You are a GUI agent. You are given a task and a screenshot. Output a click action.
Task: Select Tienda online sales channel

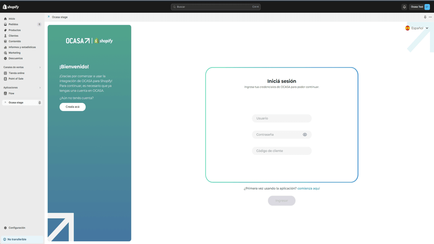pos(16,73)
